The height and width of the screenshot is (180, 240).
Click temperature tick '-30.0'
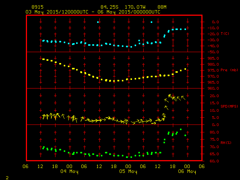point(213,40)
